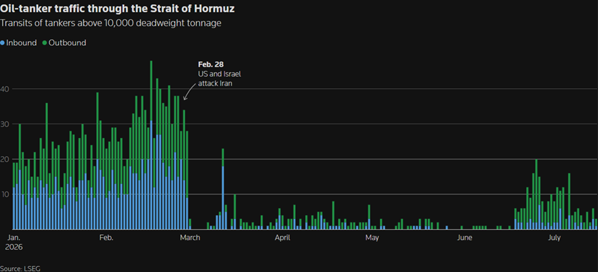Click the LSEG source credit
The height and width of the screenshot is (272, 598).
(20, 268)
